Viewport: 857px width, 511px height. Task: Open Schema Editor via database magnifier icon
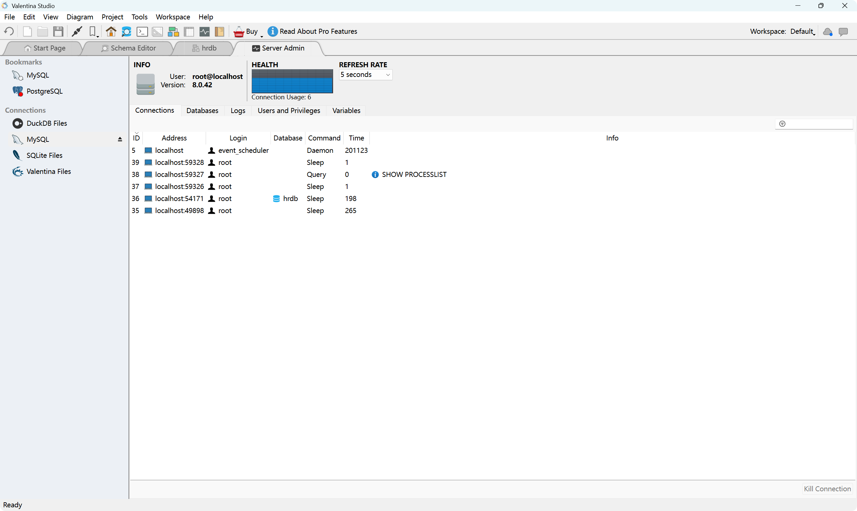(127, 31)
